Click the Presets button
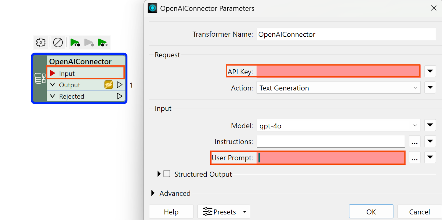 point(224,211)
